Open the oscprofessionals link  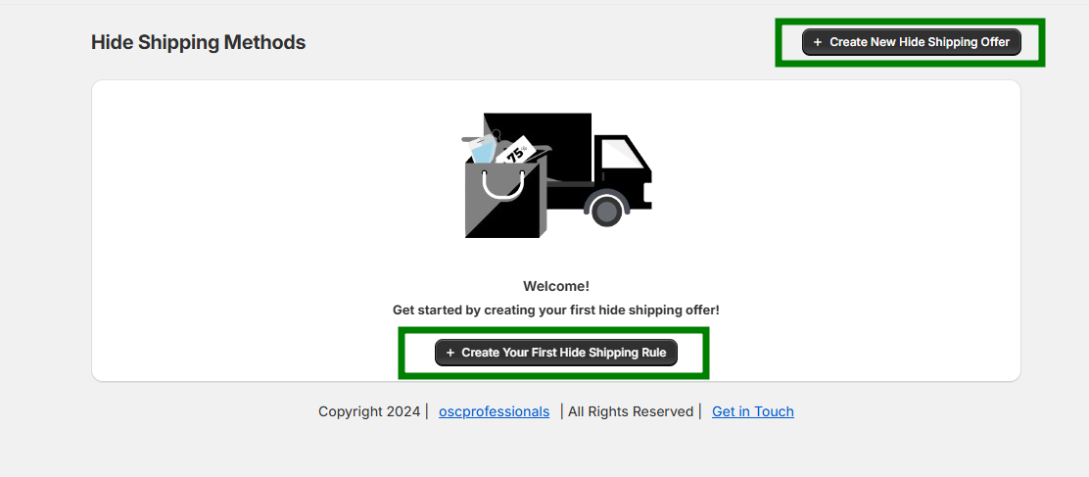coord(494,411)
